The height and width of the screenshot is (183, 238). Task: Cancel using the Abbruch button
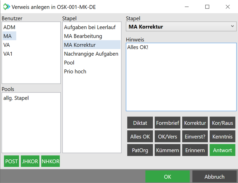point(214,177)
